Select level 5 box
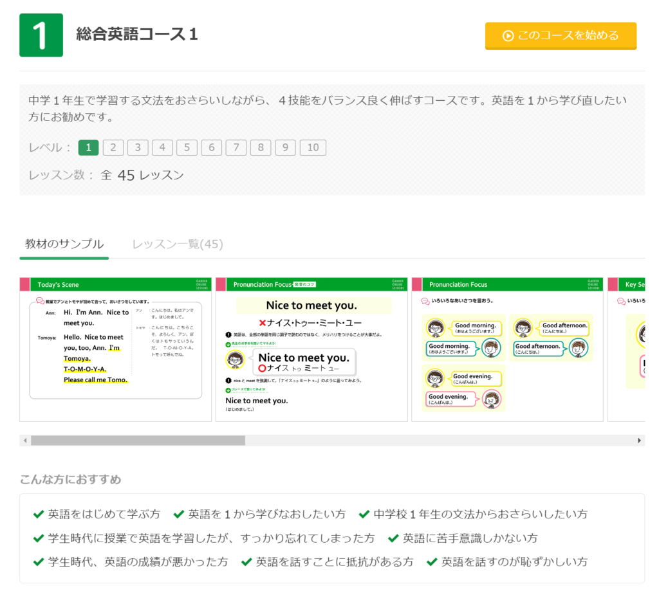The image size is (659, 593). 187,148
